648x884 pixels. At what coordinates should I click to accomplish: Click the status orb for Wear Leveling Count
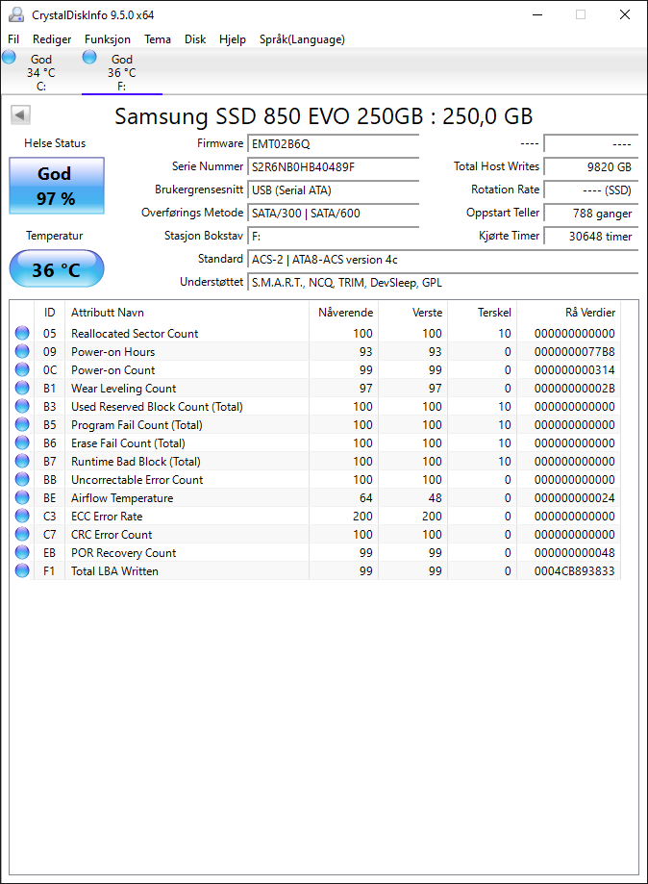[x=22, y=388]
